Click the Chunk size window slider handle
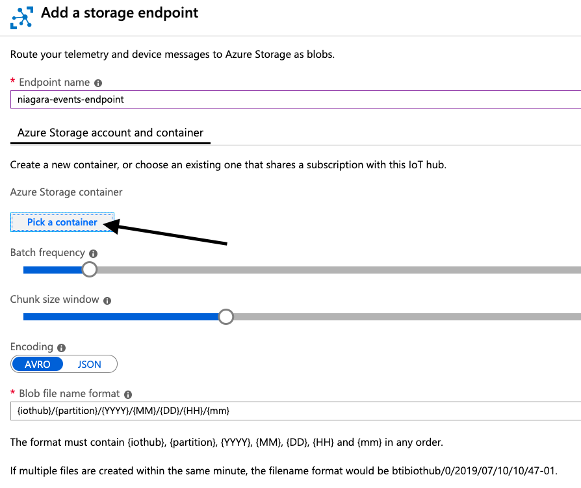581x488 pixels. [x=226, y=316]
